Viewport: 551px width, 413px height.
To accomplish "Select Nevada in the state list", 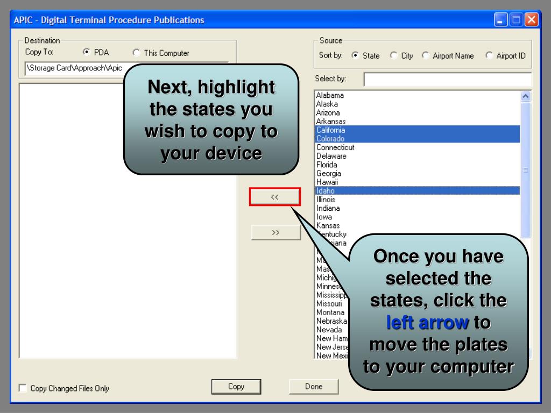I will [329, 330].
